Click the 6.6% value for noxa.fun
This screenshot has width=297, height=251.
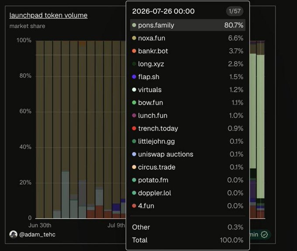[235, 38]
